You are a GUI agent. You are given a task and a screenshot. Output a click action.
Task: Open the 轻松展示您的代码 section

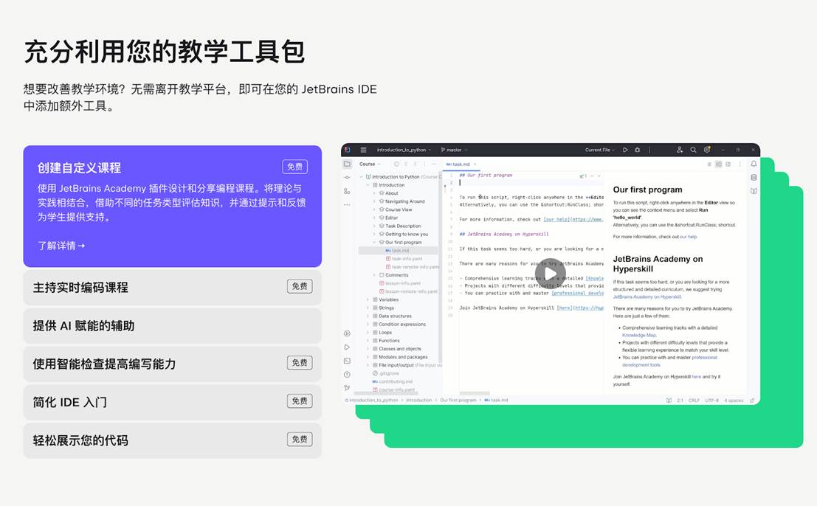click(x=172, y=440)
